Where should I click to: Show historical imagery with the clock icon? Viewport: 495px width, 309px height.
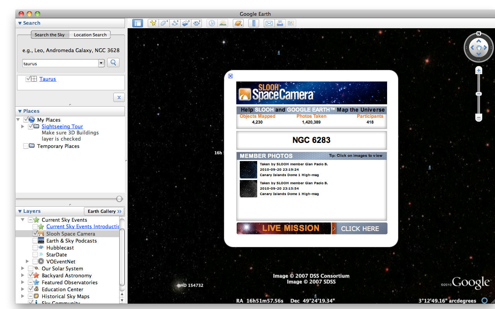click(x=212, y=23)
